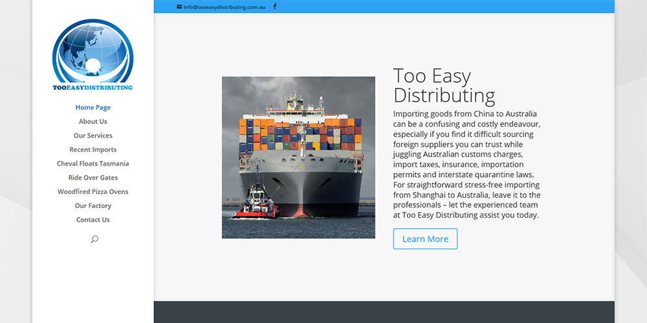The image size is (647, 323).
Task: View Recent Imports page
Action: tap(93, 150)
